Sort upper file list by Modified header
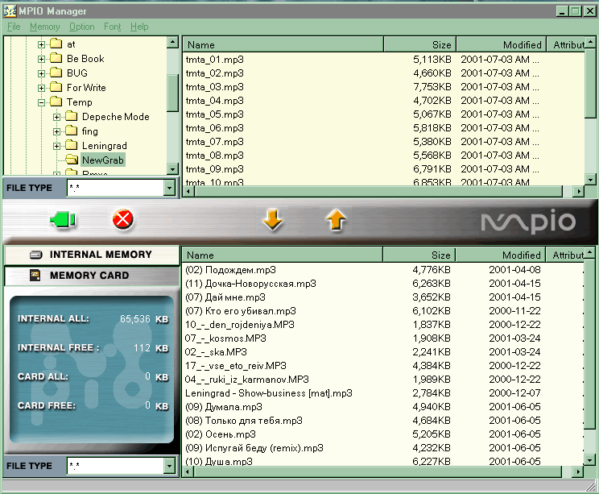599x494 pixels. coord(502,45)
